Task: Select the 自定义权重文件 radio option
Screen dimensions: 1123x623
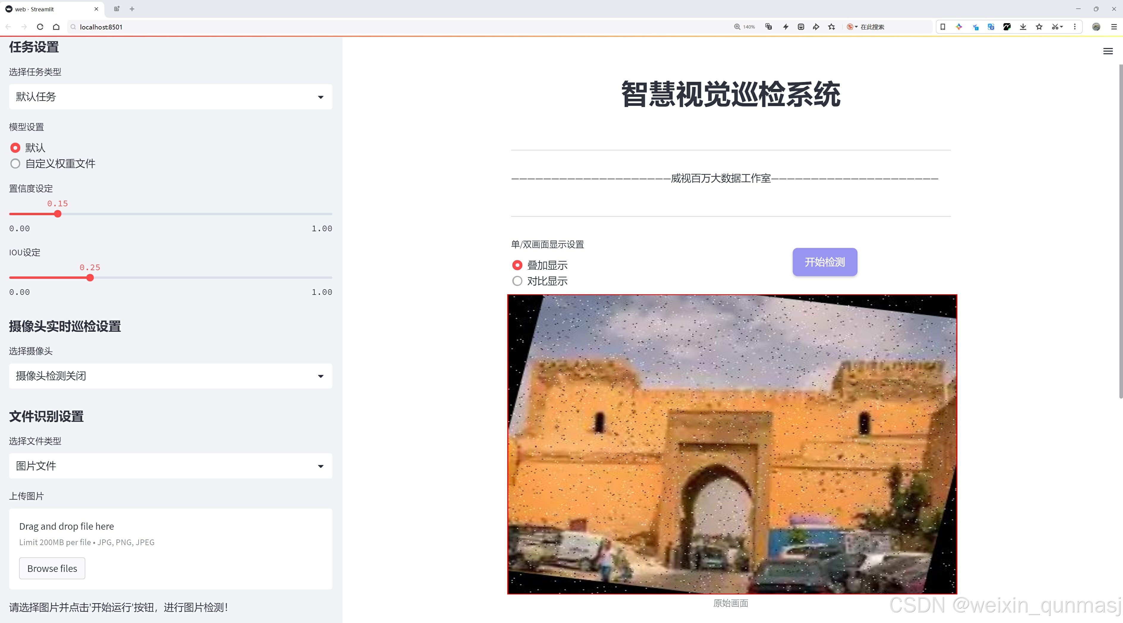Action: pyautogui.click(x=15, y=164)
